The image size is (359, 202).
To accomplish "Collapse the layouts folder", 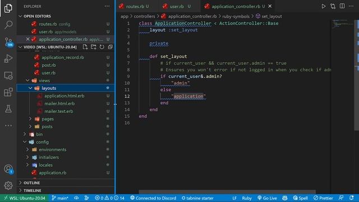I will [30, 88].
